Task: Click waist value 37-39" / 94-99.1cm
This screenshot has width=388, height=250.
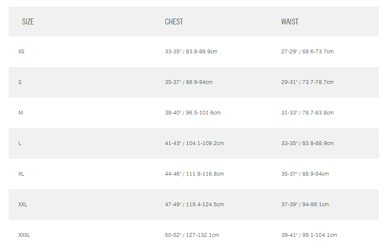Action: 305,205
